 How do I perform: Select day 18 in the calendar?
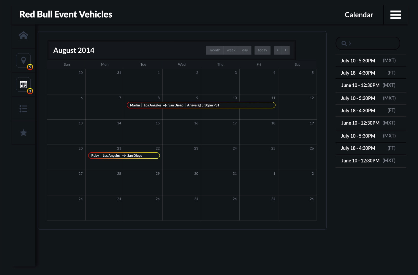(259, 132)
